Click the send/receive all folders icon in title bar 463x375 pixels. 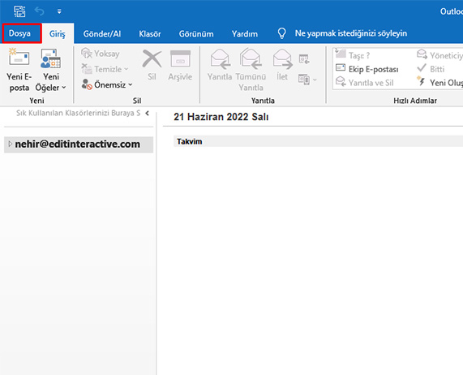19,11
